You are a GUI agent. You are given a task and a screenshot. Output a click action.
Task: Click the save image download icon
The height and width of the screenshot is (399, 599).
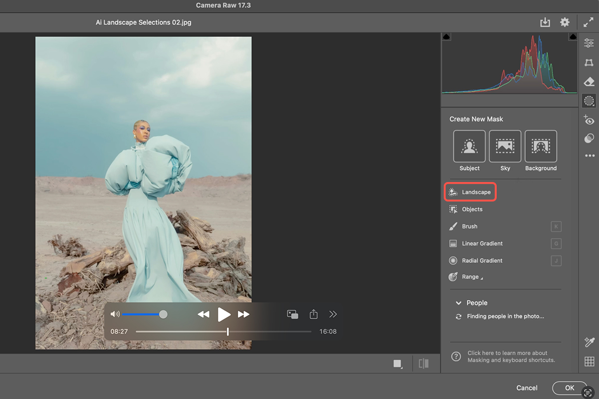(545, 22)
